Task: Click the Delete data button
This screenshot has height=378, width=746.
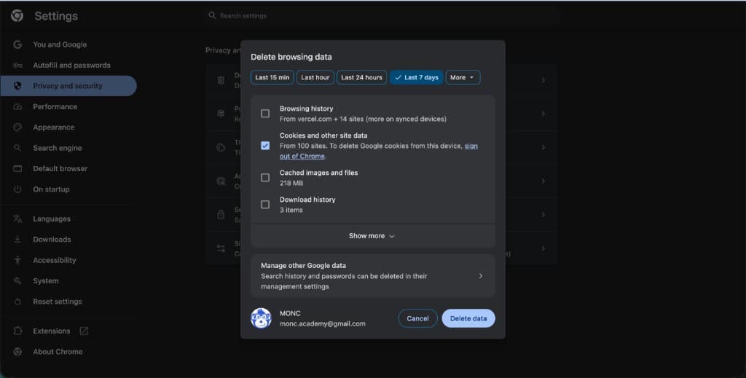Action: (468, 318)
